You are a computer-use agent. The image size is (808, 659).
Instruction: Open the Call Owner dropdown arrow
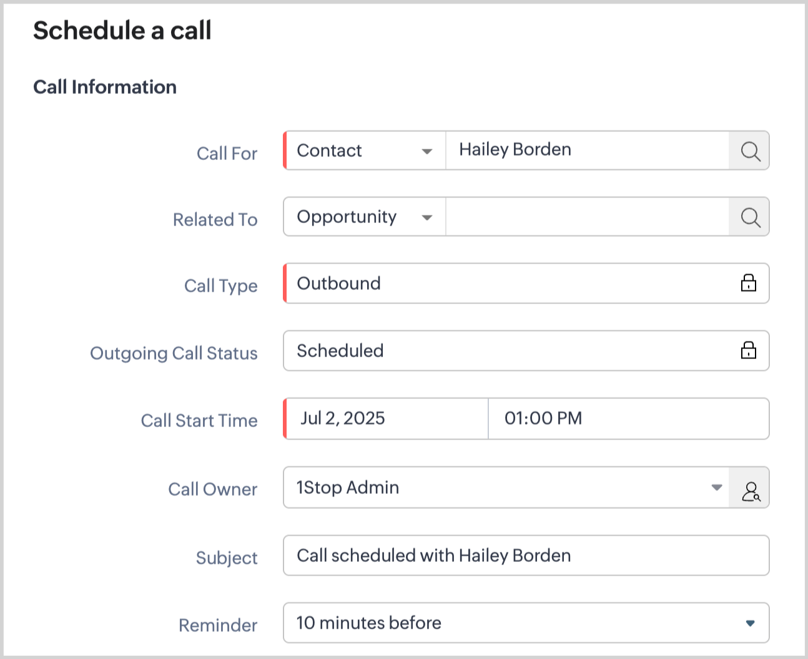(x=717, y=487)
